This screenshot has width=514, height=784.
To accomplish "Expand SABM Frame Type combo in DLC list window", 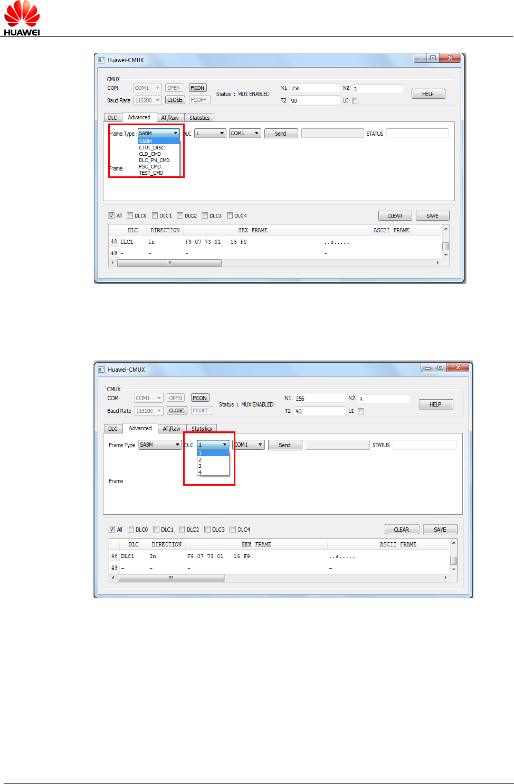I will coord(160,445).
